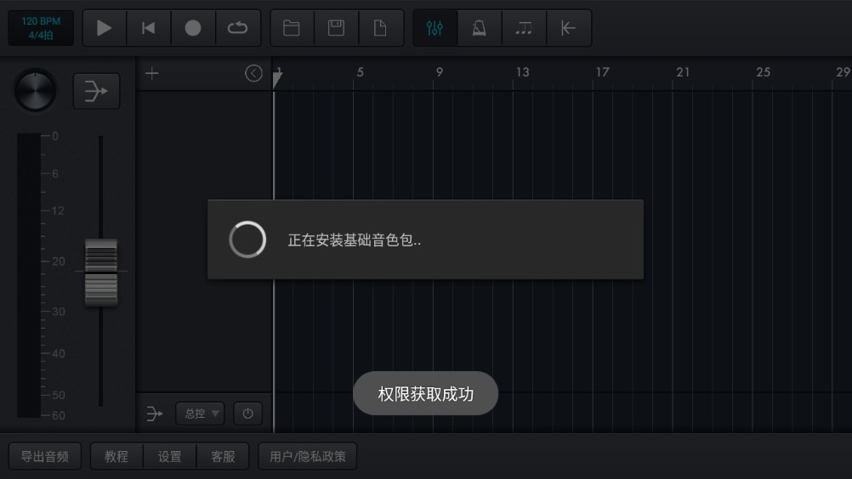The width and height of the screenshot is (852, 479).
Task: Toggle the metronome
Action: click(480, 28)
